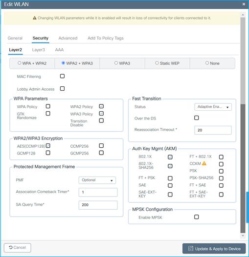Select the Layer2 sub-tab
Image resolution: width=249 pixels, height=257 pixels.
pyautogui.click(x=16, y=50)
